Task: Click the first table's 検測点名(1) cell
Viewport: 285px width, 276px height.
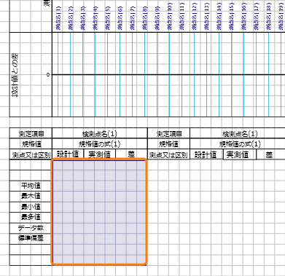Action: coord(100,133)
